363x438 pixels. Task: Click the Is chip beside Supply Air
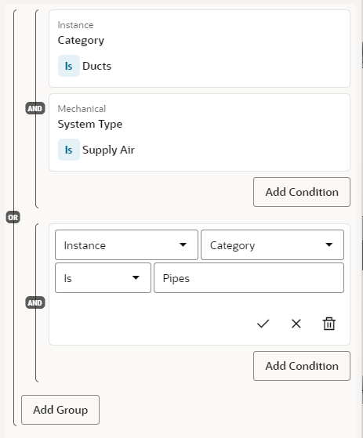click(69, 150)
